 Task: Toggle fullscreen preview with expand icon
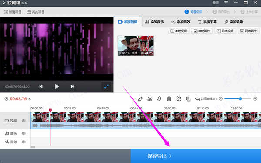(x=107, y=86)
